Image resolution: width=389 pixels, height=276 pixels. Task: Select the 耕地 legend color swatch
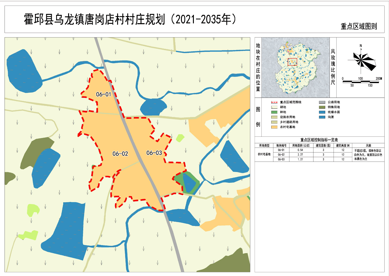[274, 107]
